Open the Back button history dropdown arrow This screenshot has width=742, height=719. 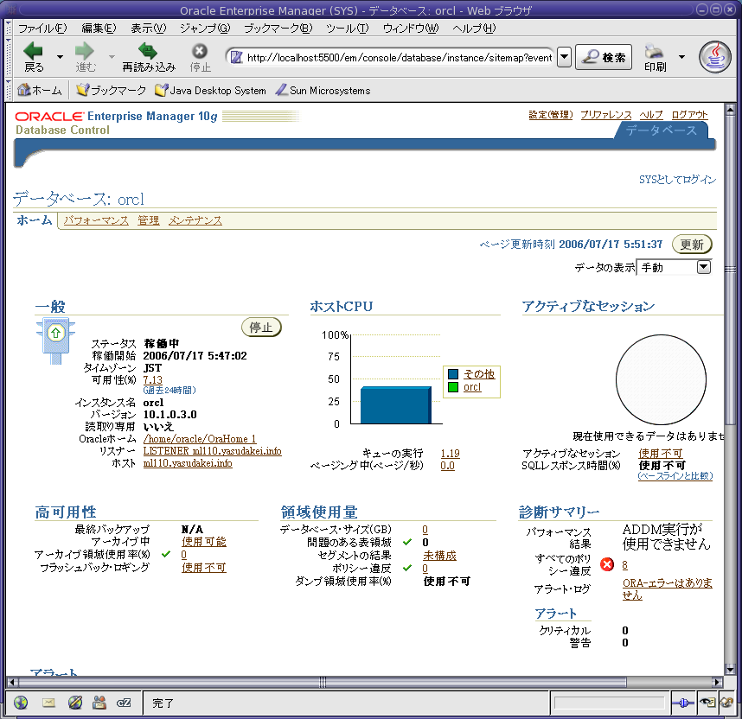60,57
